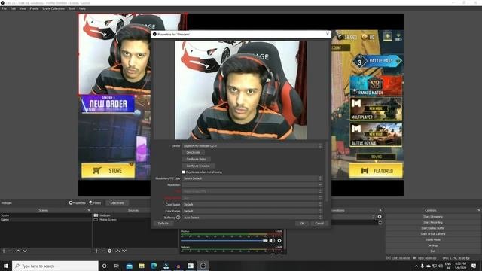Add a new scene with plus icon
The height and width of the screenshot is (271, 482).
[4, 251]
